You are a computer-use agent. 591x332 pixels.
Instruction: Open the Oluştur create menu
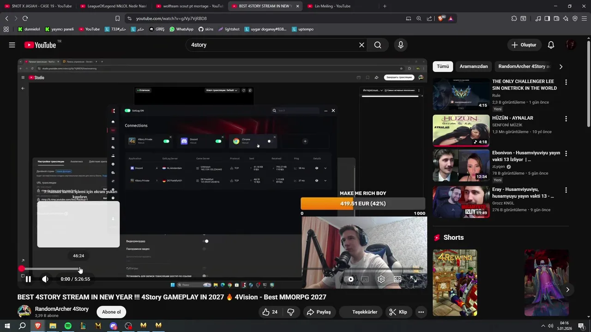(x=524, y=45)
